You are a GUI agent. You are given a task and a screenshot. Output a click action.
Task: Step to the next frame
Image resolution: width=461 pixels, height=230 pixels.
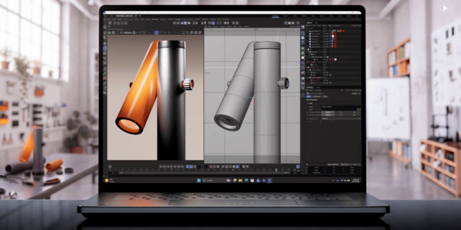click(x=175, y=167)
